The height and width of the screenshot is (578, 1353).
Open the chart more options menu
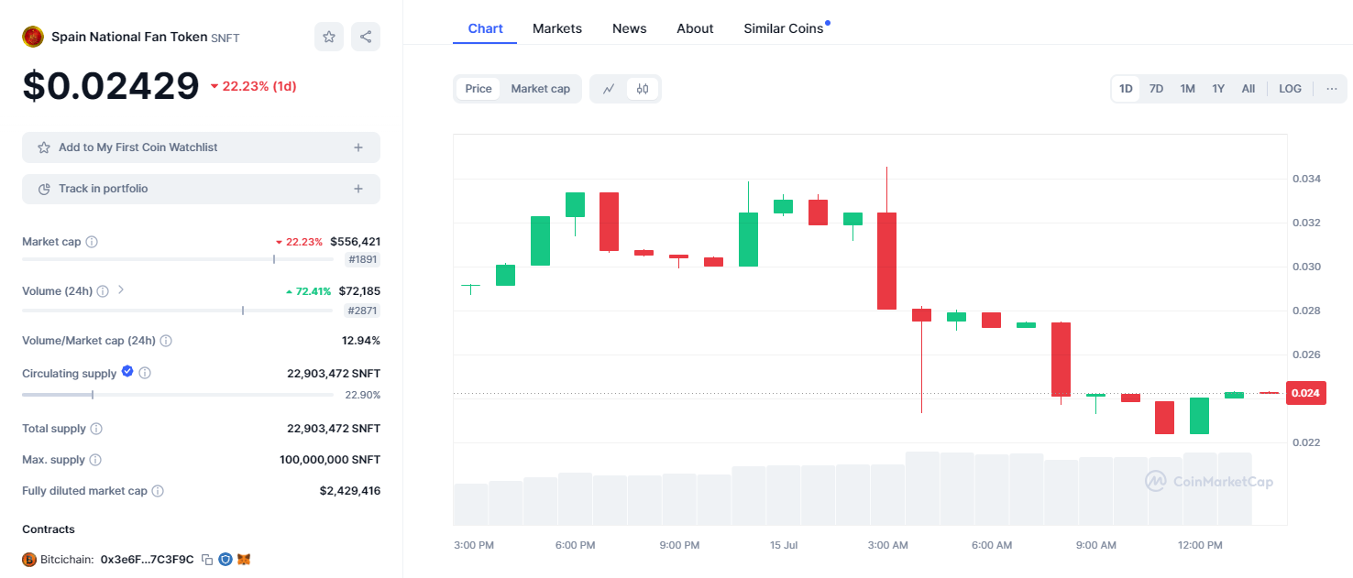click(x=1332, y=89)
